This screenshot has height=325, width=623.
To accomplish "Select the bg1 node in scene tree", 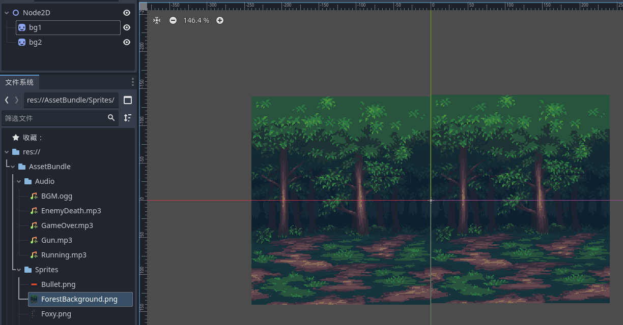I will pyautogui.click(x=68, y=27).
